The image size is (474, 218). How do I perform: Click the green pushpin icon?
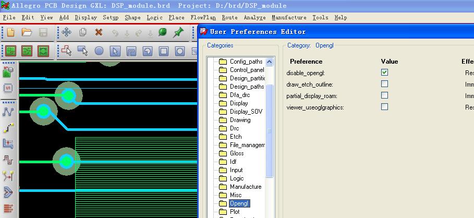pos(178,32)
